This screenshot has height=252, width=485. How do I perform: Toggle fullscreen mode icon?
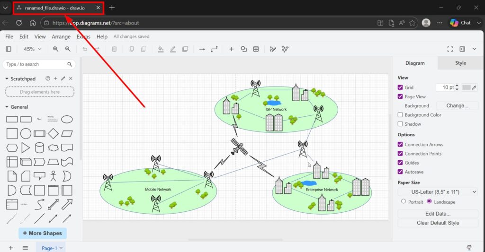click(x=450, y=49)
